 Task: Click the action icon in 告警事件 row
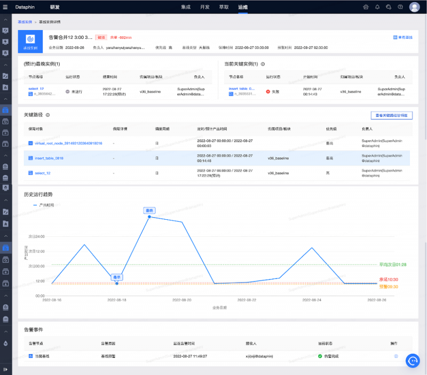396,355
